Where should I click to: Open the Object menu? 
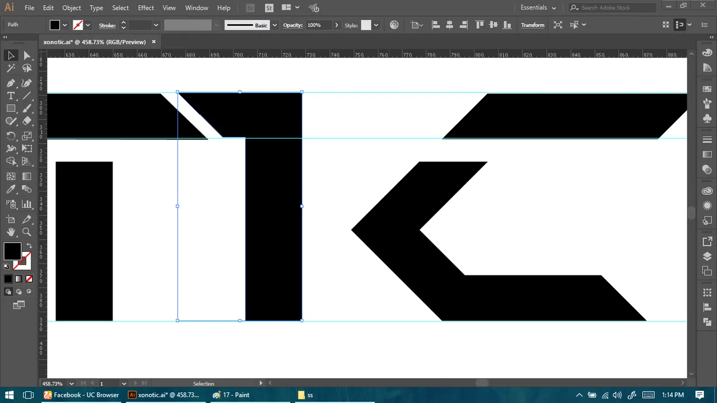[x=72, y=8]
